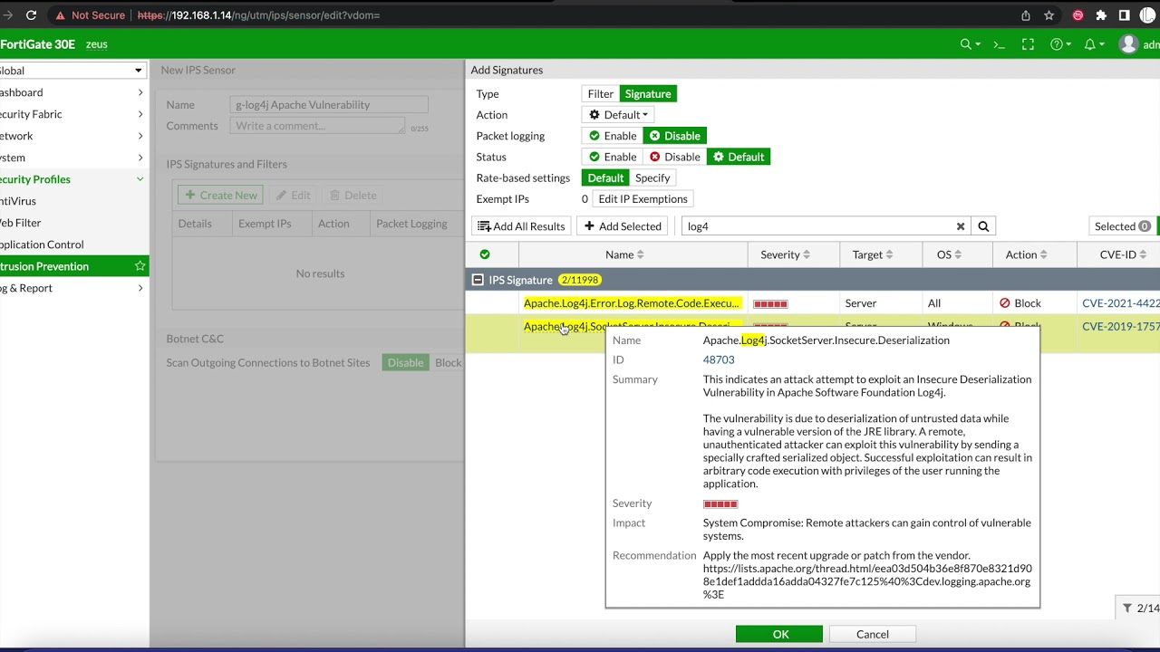Open the Action Default dropdown
The image size is (1160, 652).
(x=618, y=115)
